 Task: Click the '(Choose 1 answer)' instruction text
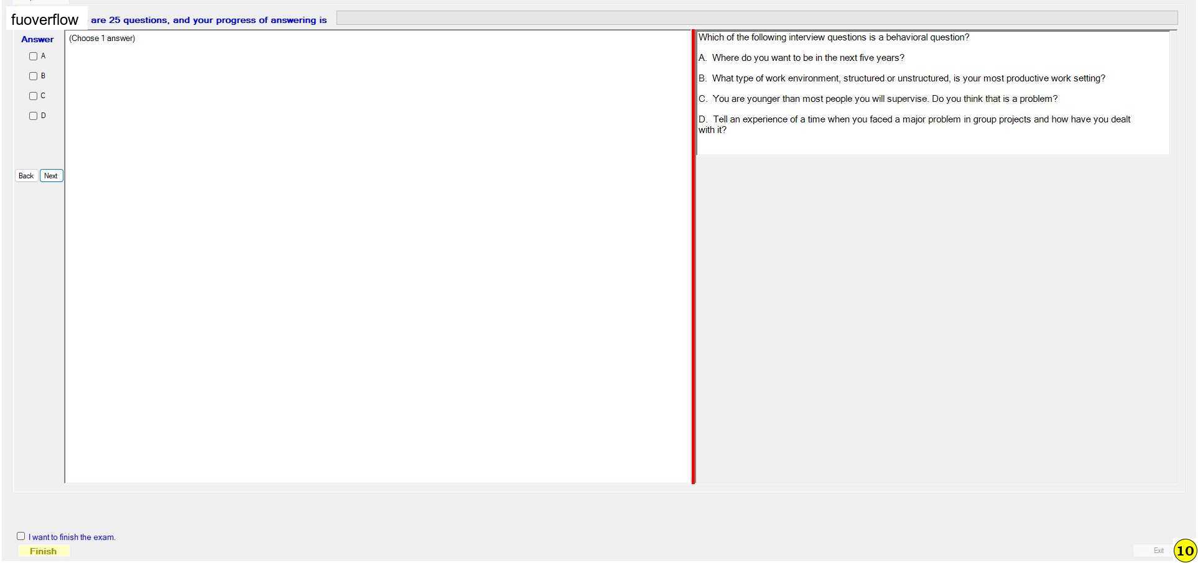click(x=102, y=39)
